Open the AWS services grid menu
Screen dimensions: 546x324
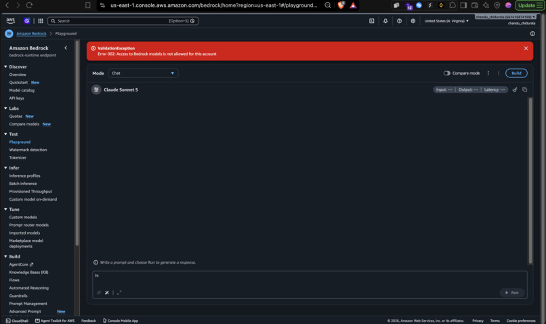(x=41, y=21)
